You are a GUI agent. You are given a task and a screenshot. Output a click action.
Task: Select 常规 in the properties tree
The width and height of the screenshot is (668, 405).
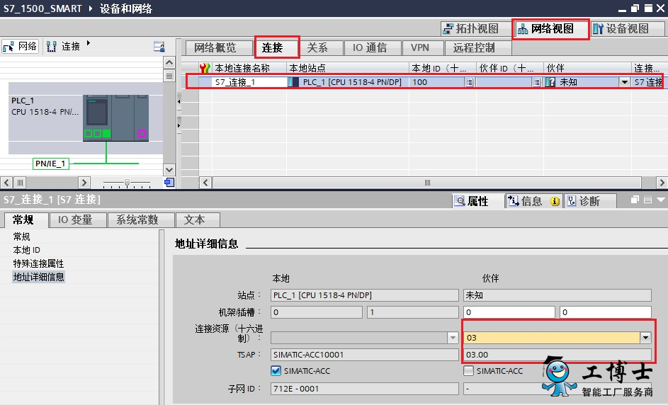(22, 236)
